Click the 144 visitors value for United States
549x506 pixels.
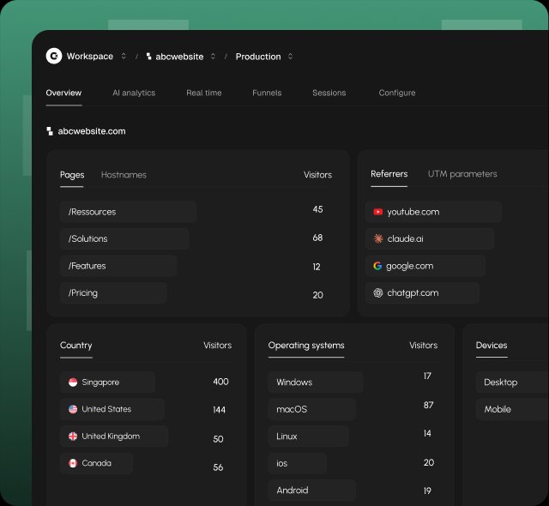[x=220, y=410]
